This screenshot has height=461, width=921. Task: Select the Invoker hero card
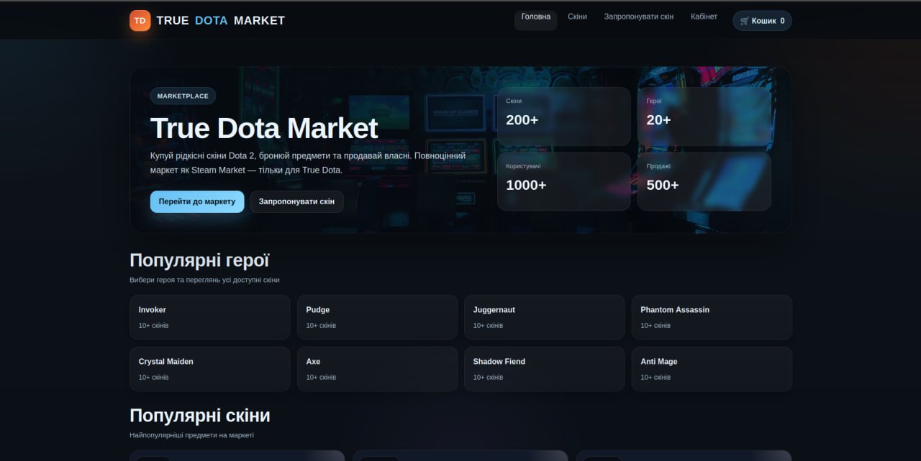click(210, 317)
